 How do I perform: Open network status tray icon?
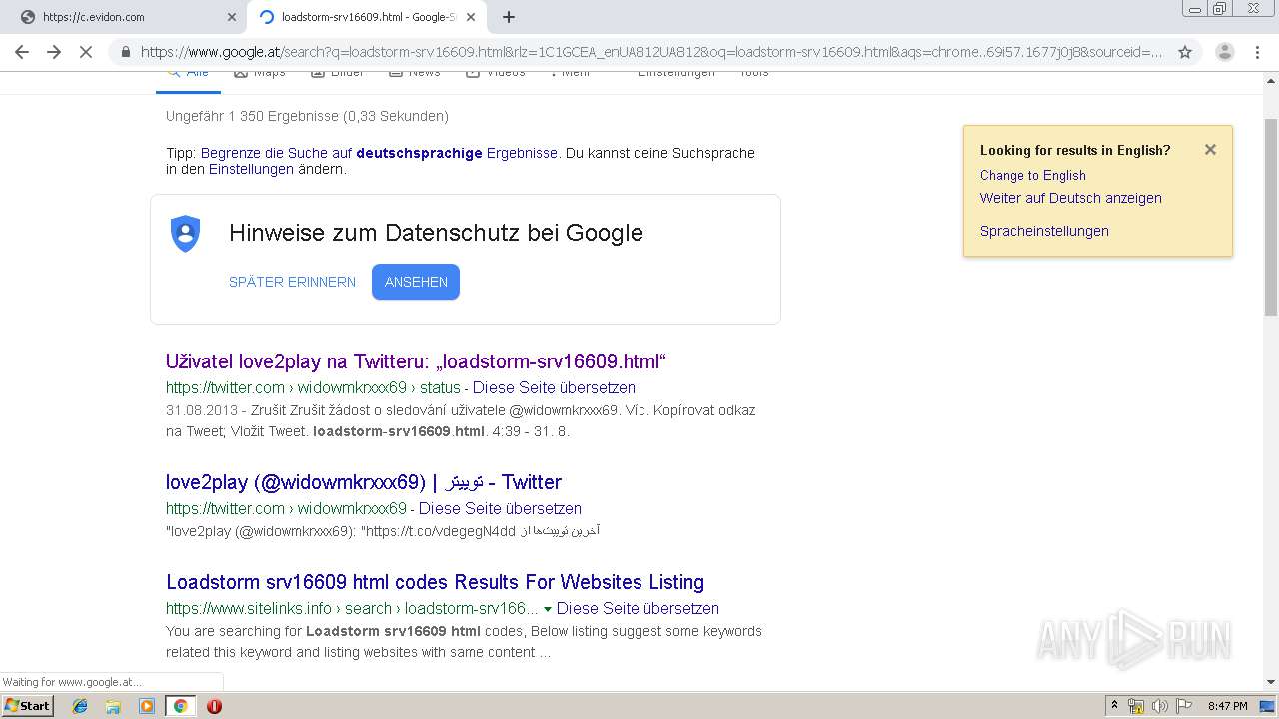point(1136,706)
